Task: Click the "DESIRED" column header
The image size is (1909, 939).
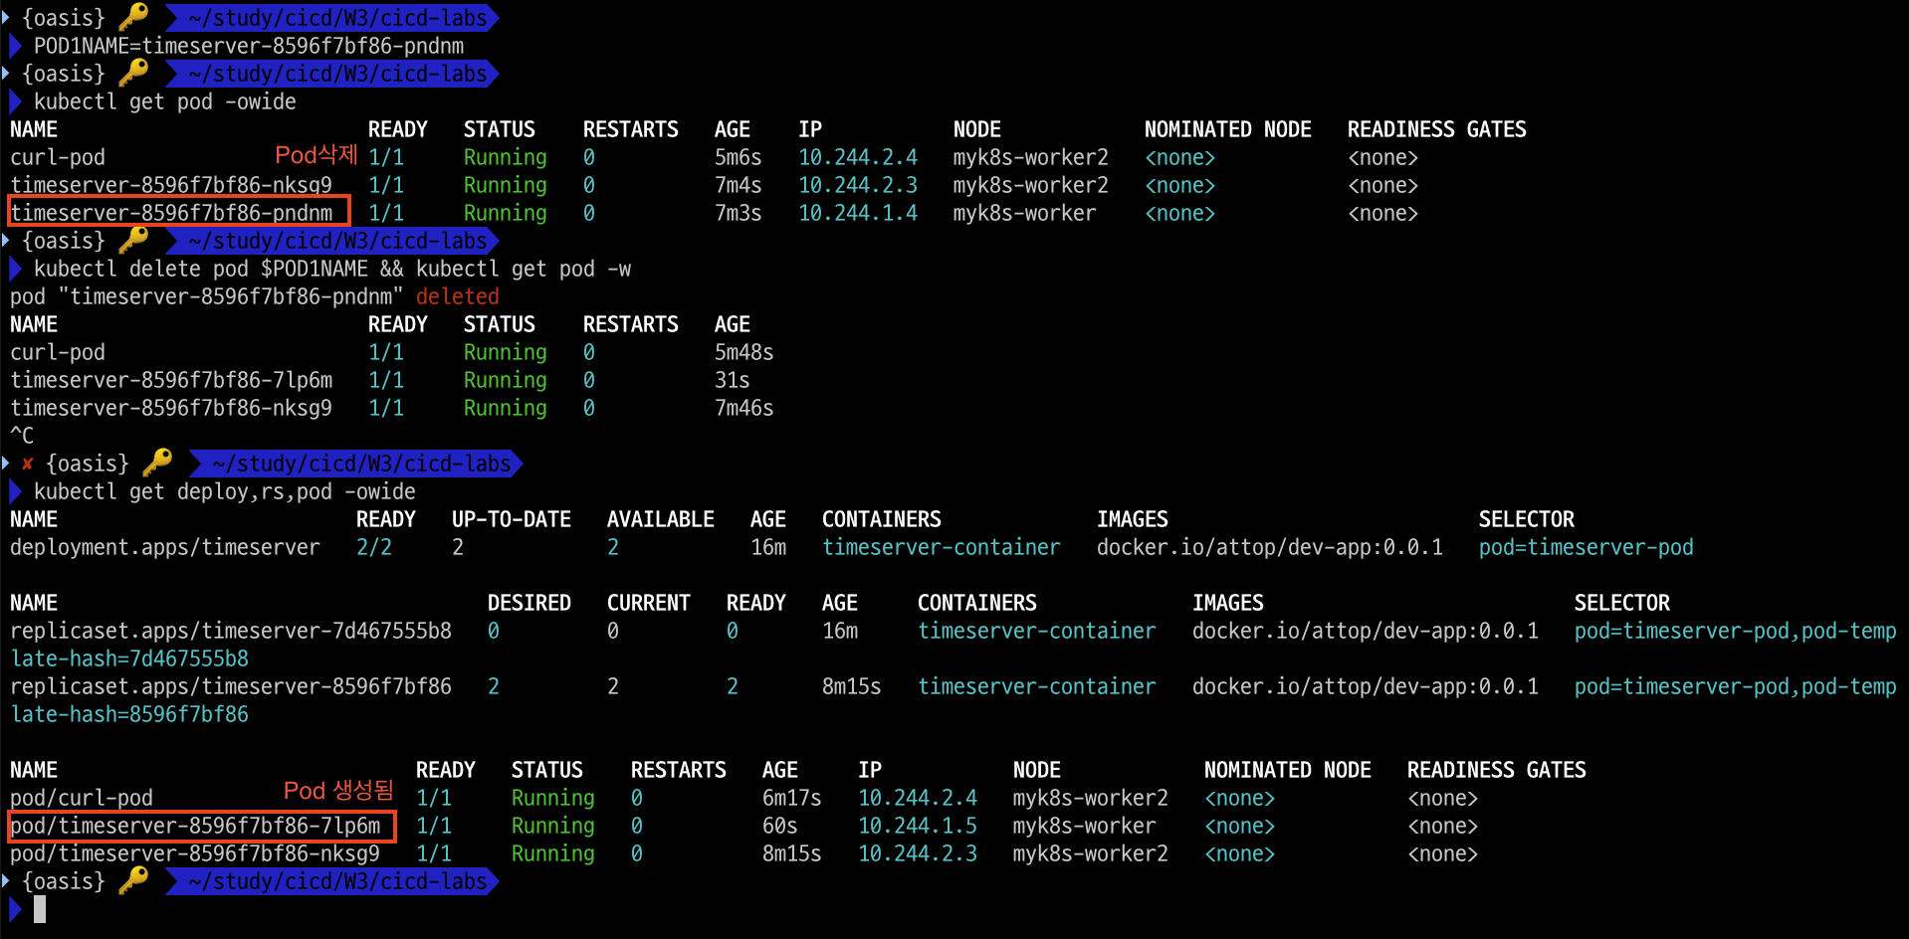Action: click(530, 603)
